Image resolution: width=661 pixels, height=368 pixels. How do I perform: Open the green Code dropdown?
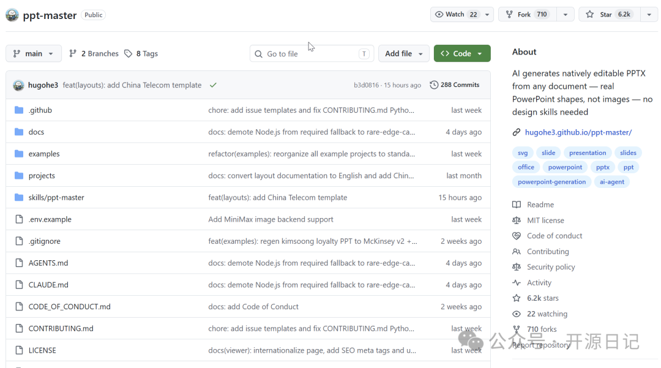coord(461,54)
